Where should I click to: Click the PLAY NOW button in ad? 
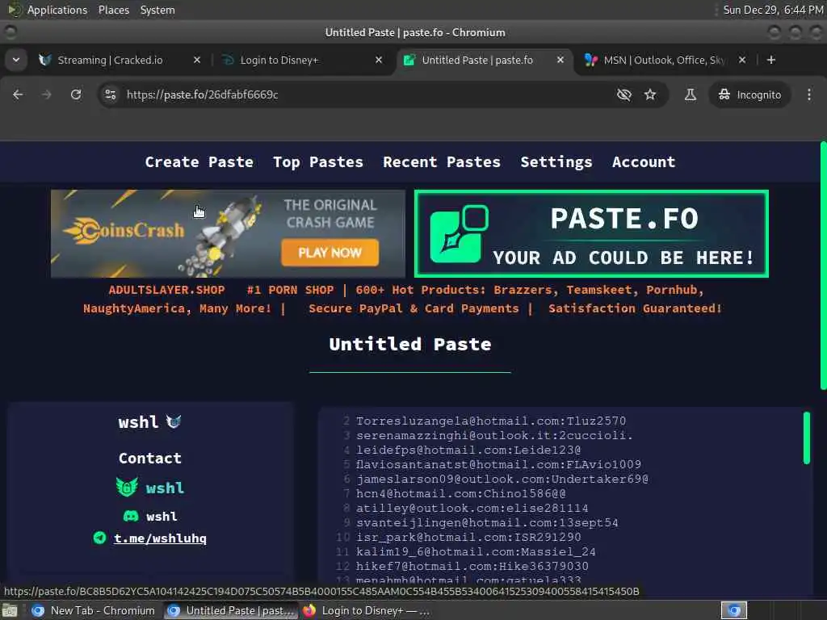click(x=330, y=253)
